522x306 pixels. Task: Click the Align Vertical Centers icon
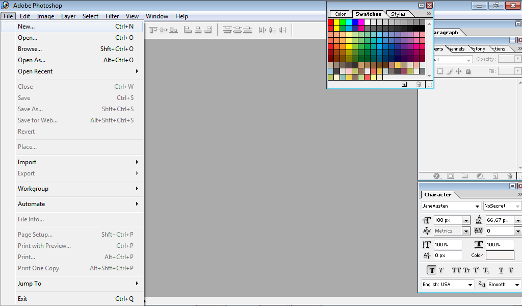(x=164, y=30)
